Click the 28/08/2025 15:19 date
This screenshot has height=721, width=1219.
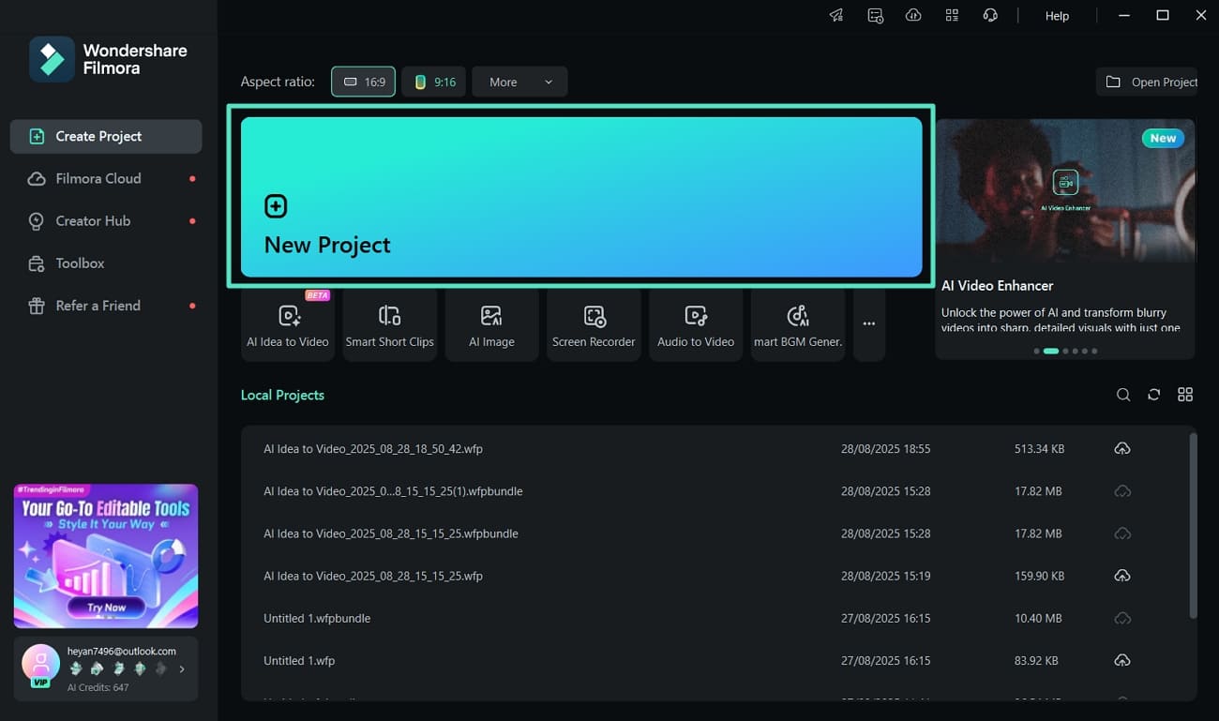pyautogui.click(x=886, y=576)
